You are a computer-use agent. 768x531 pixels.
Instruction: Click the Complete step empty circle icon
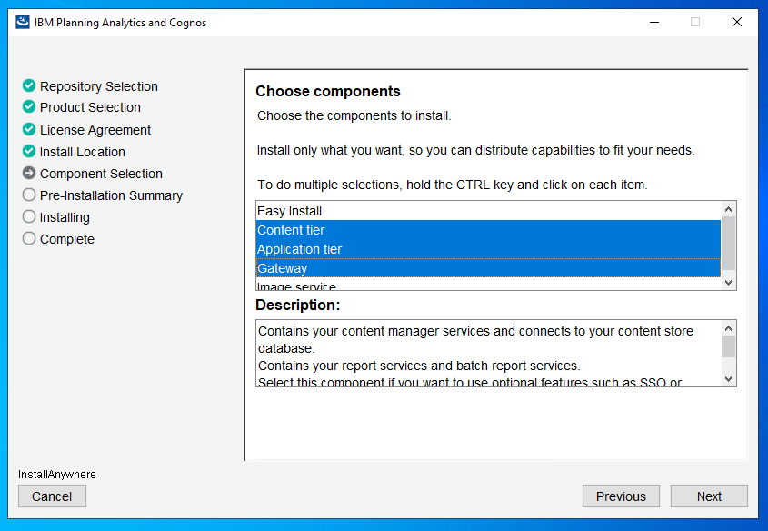29,238
